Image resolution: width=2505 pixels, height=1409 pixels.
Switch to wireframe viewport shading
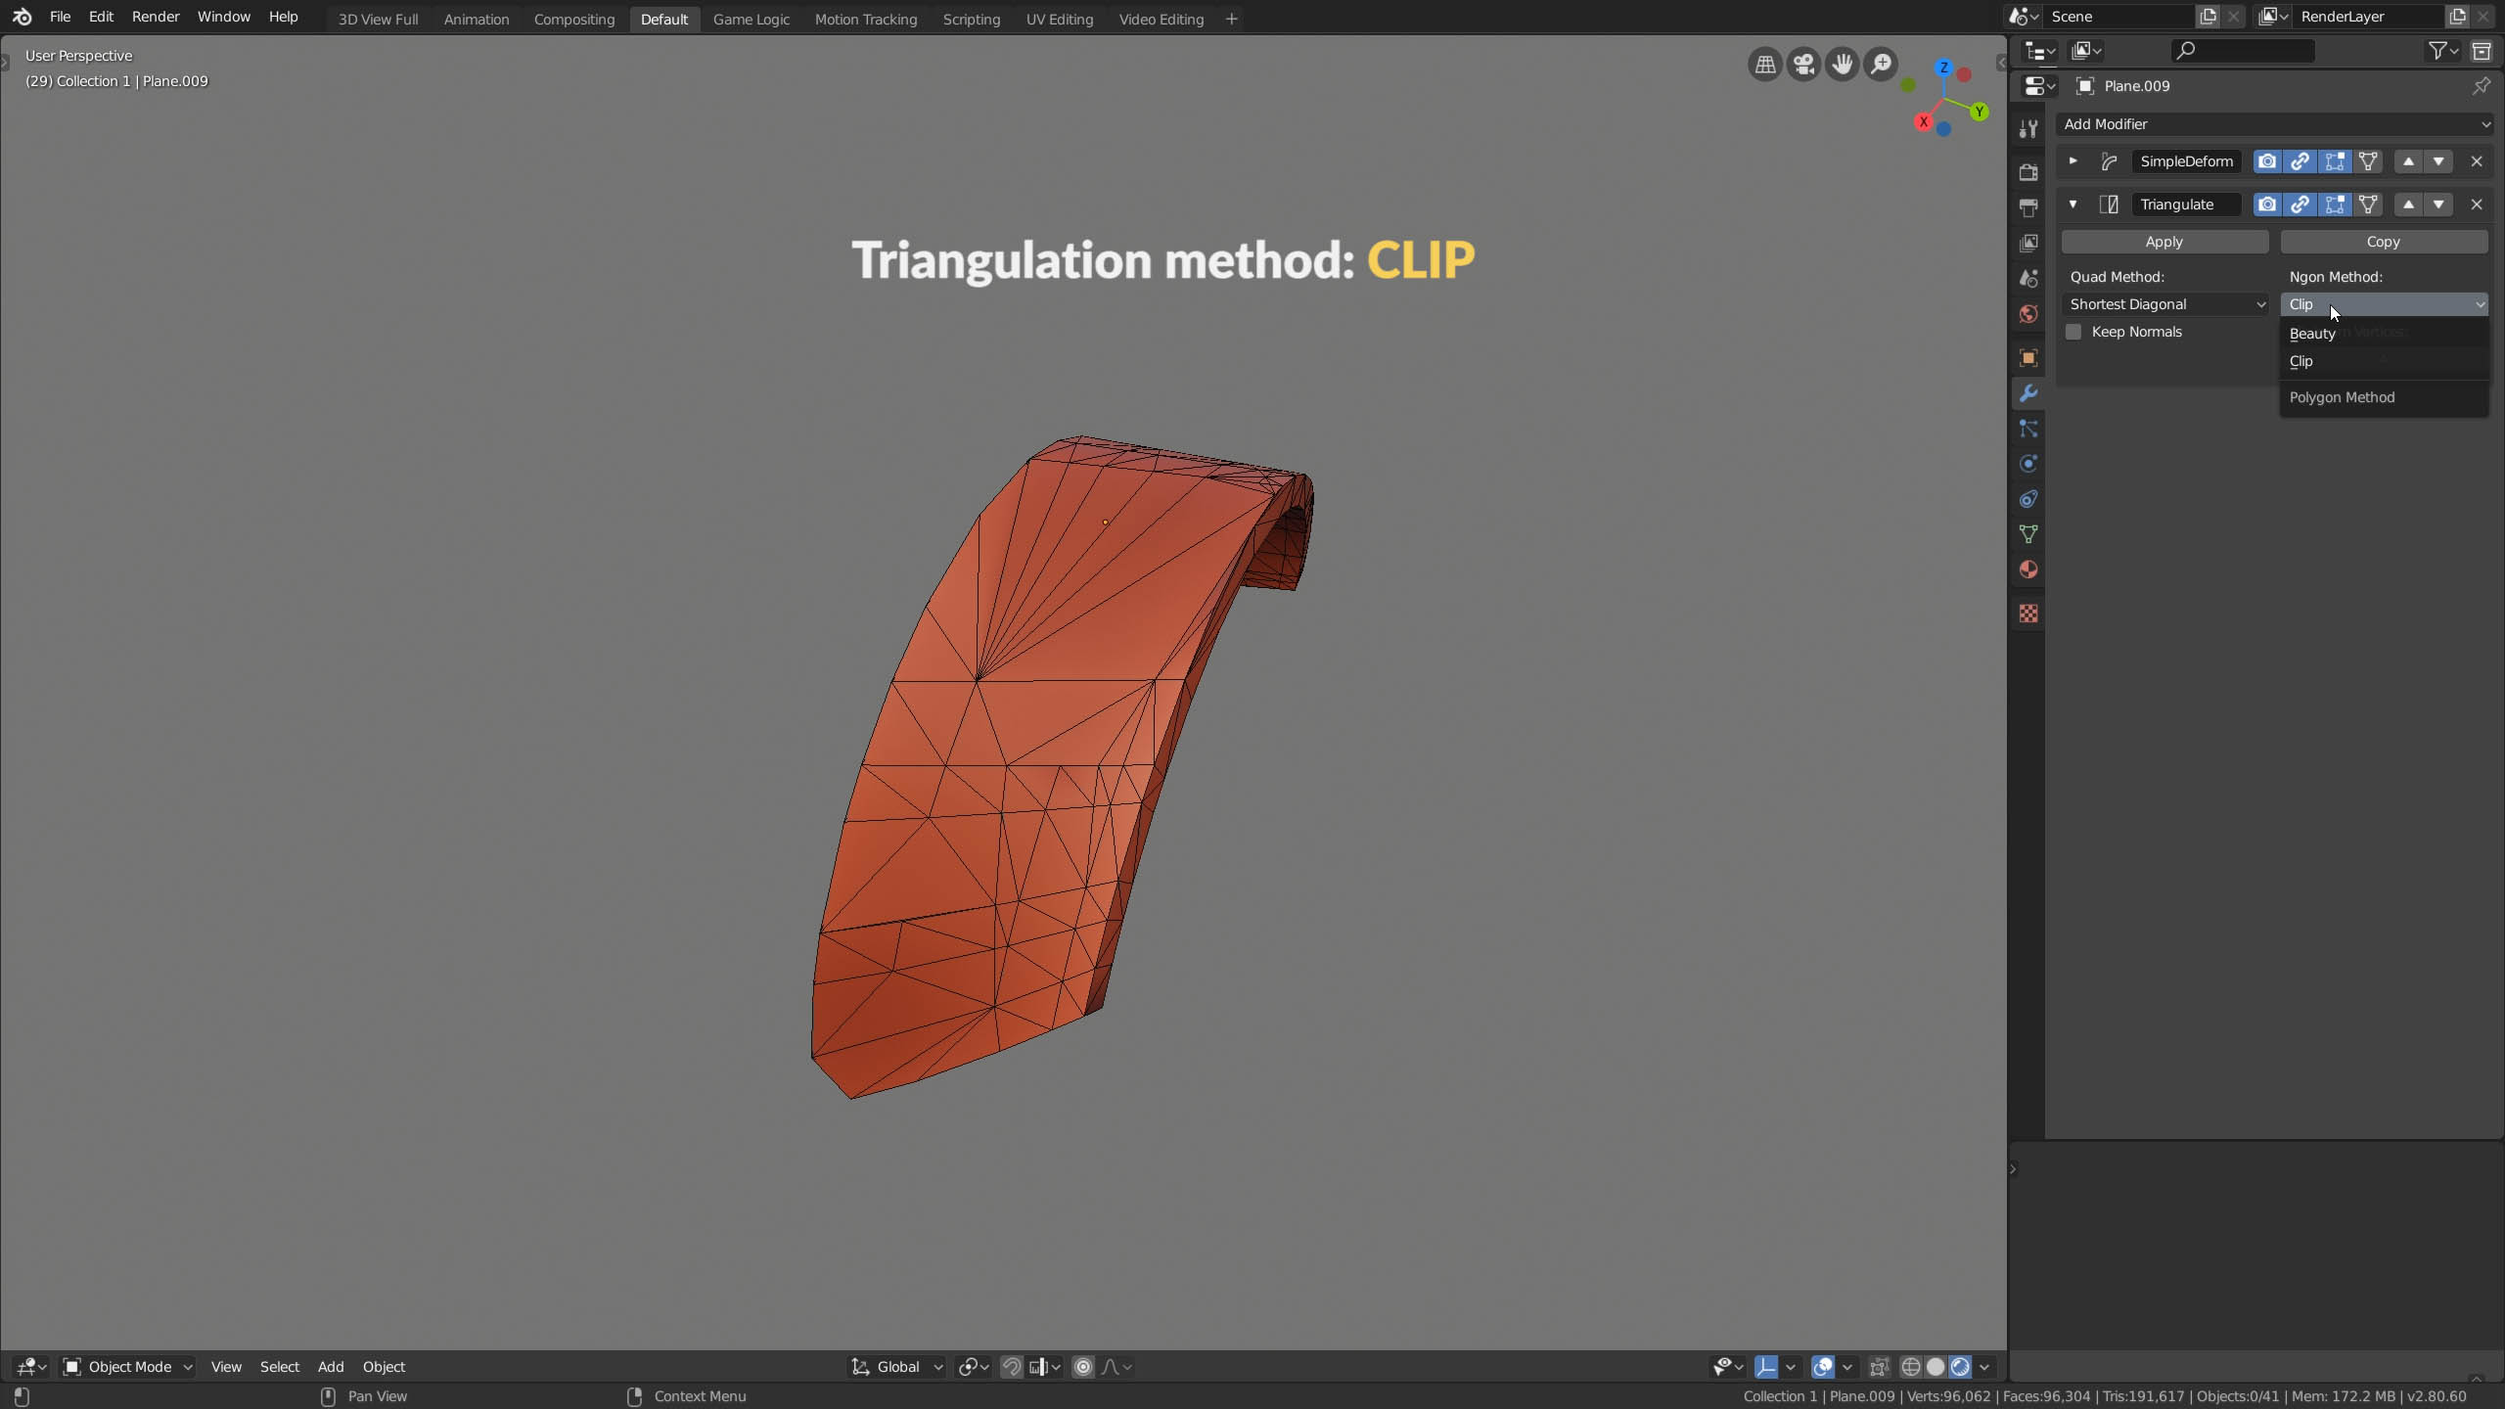tap(1910, 1367)
